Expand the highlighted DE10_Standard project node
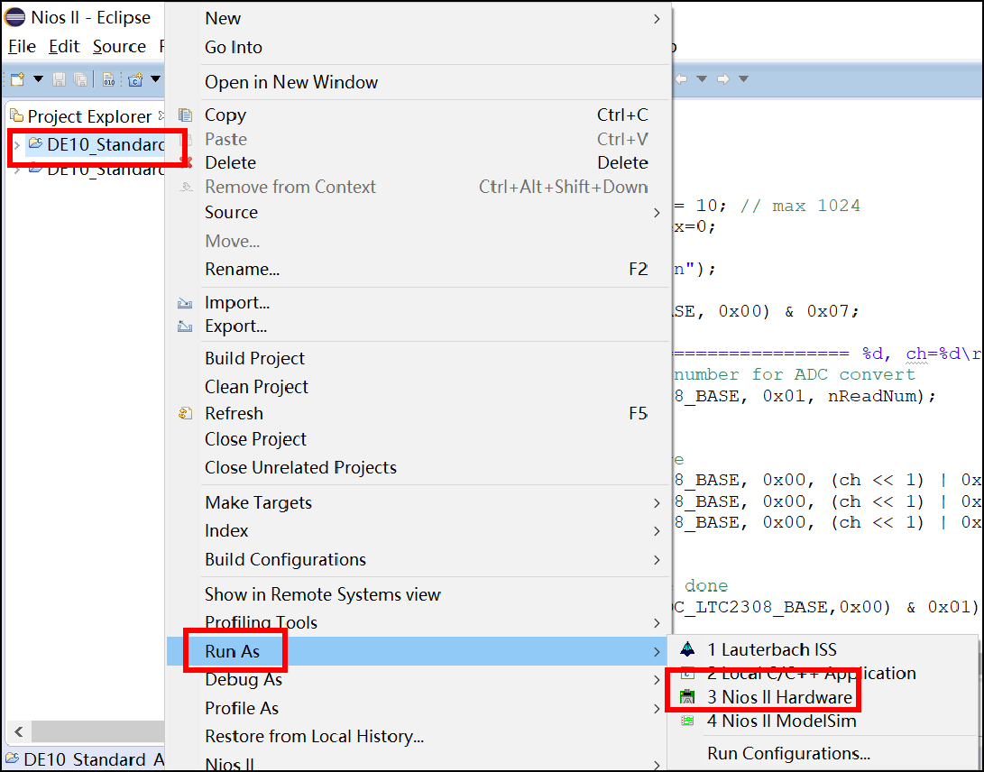 point(17,145)
